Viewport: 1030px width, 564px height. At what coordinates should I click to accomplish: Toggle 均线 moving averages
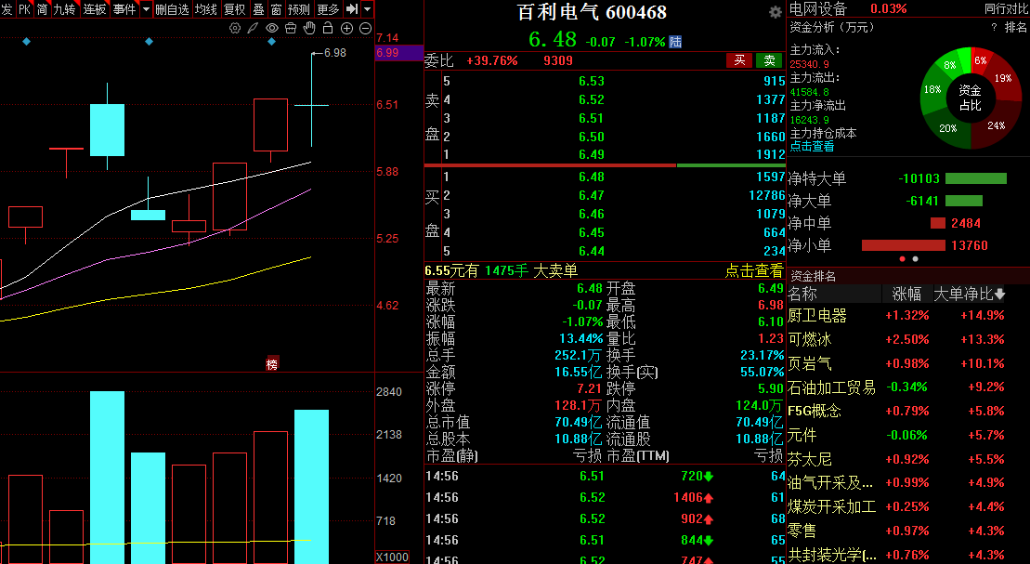[206, 9]
